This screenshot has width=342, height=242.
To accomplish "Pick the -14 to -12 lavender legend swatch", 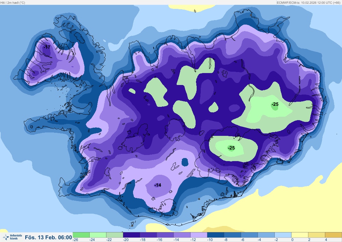I will [x=182, y=235].
